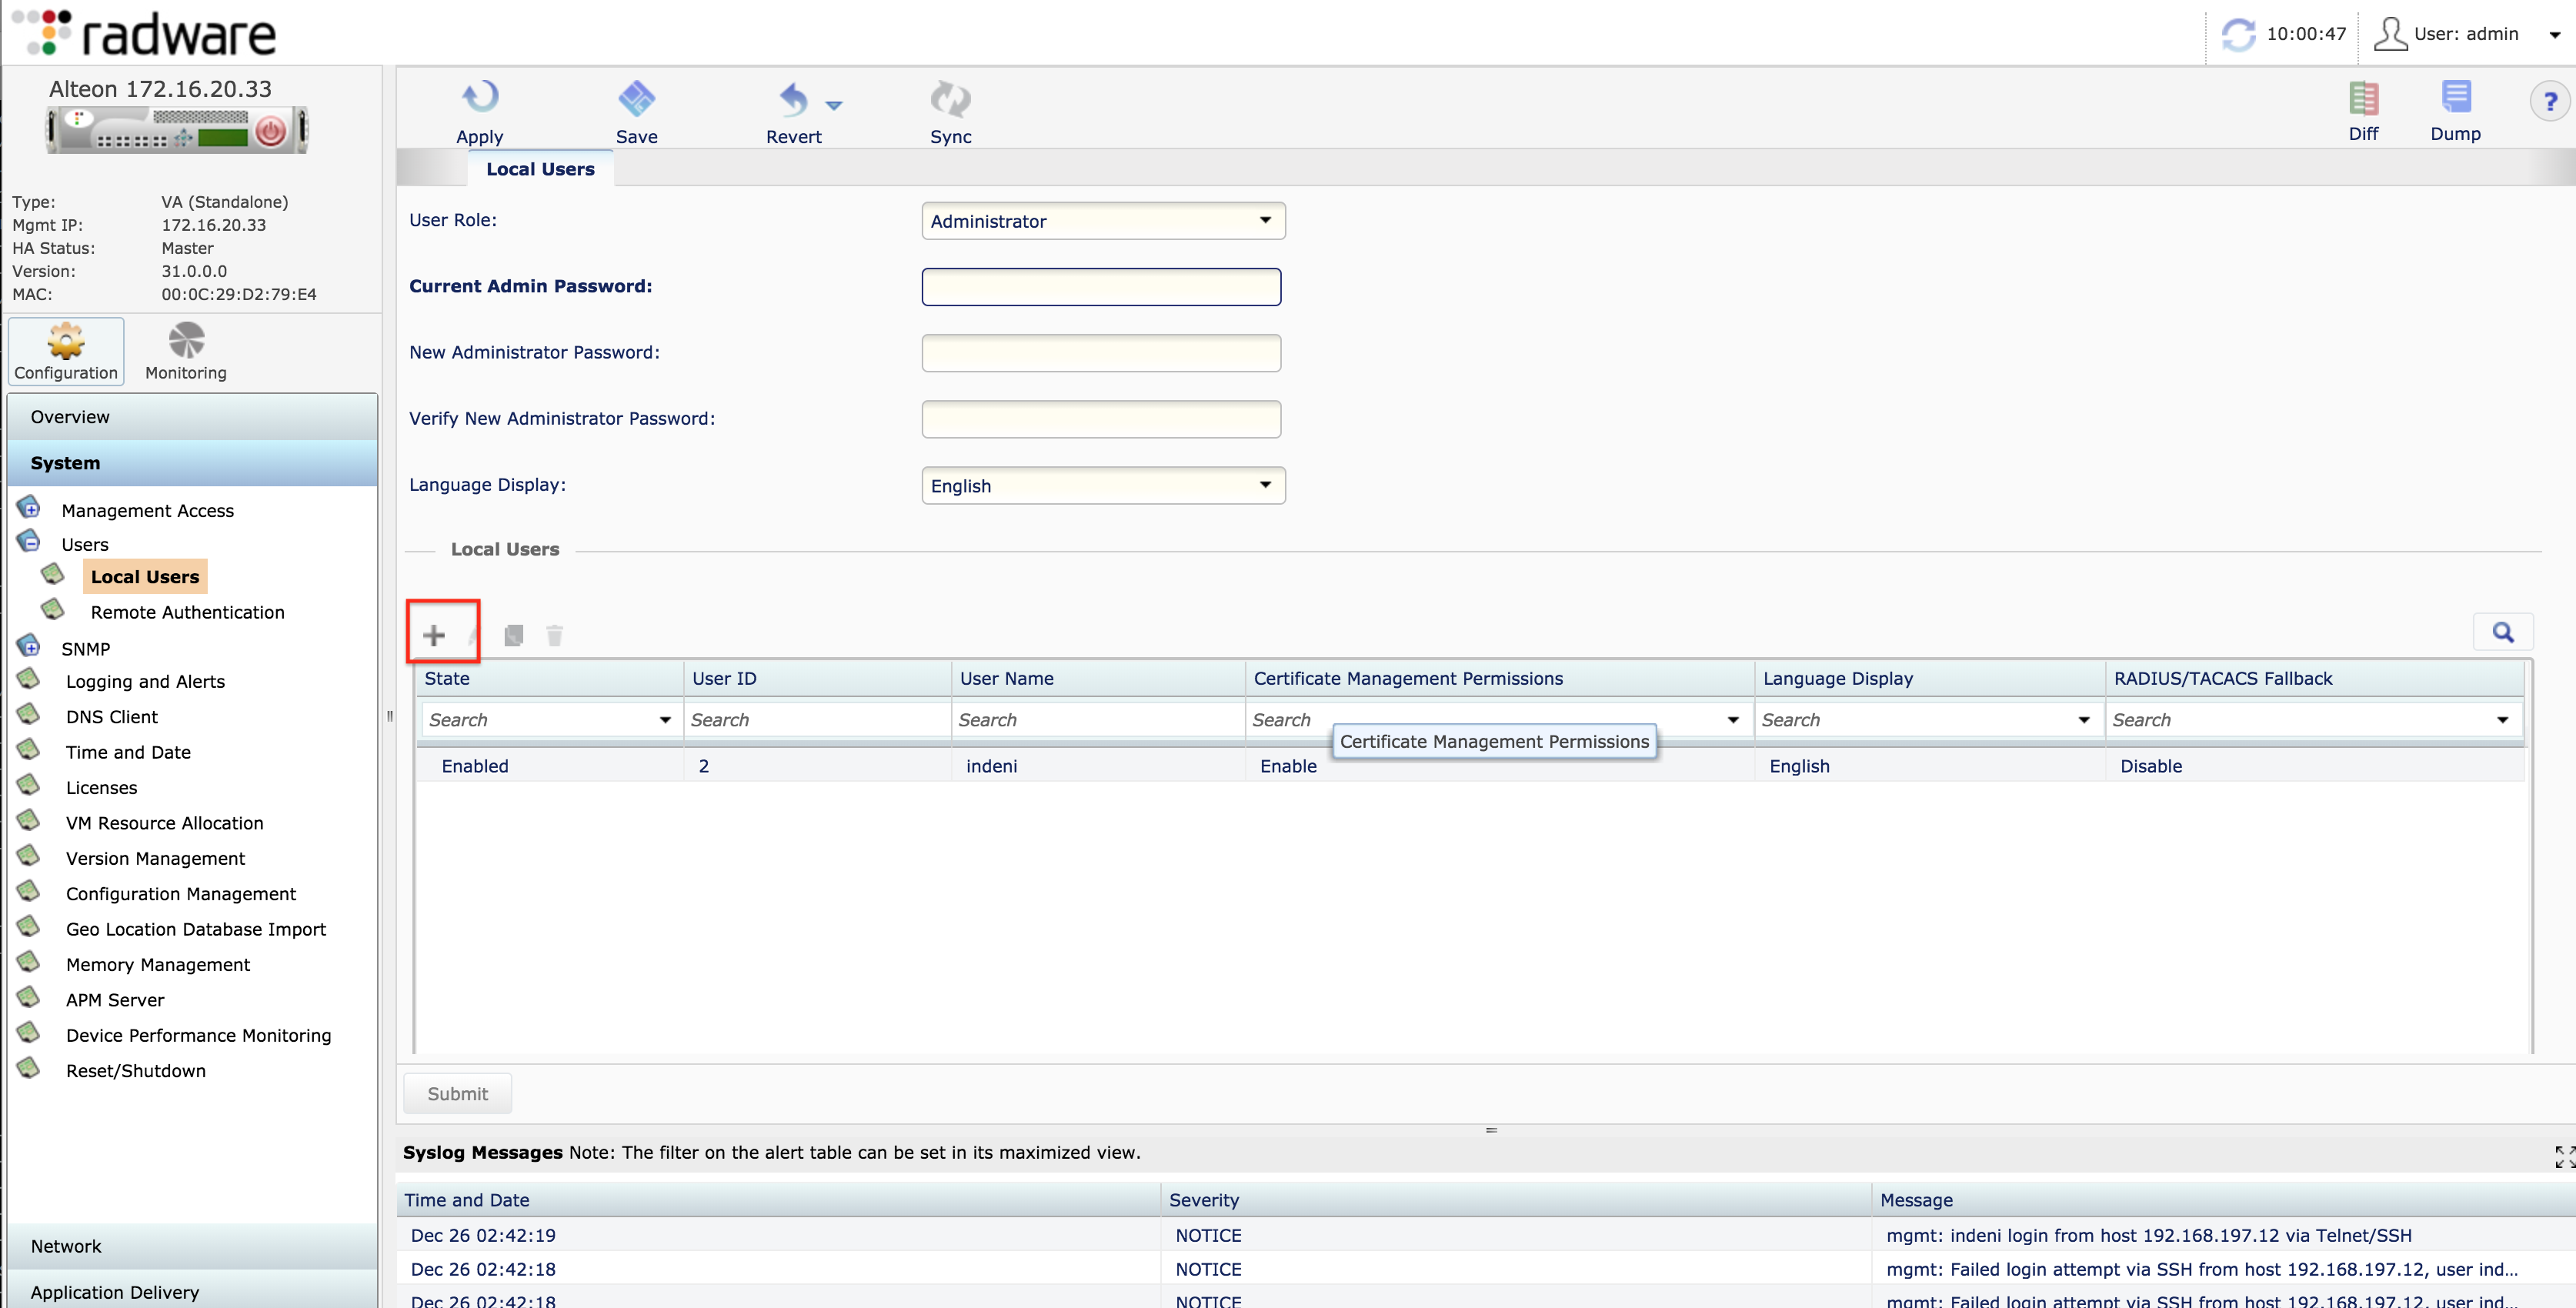Open Revert options dropdown arrow
This screenshot has width=2576, height=1308.
point(834,104)
